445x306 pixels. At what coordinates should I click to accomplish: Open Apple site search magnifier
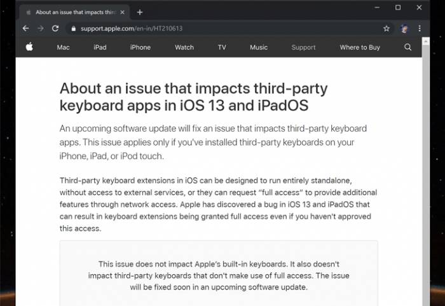[x=408, y=47]
